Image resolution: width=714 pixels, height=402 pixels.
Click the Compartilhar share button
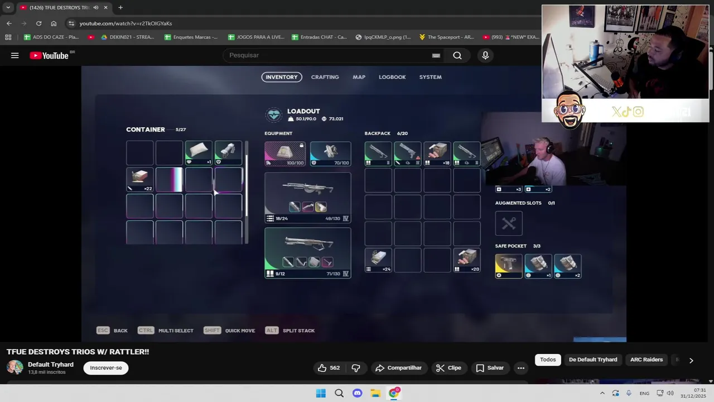[x=398, y=368]
